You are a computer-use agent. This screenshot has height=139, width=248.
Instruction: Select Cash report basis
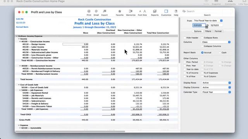pyautogui.click(x=220, y=53)
